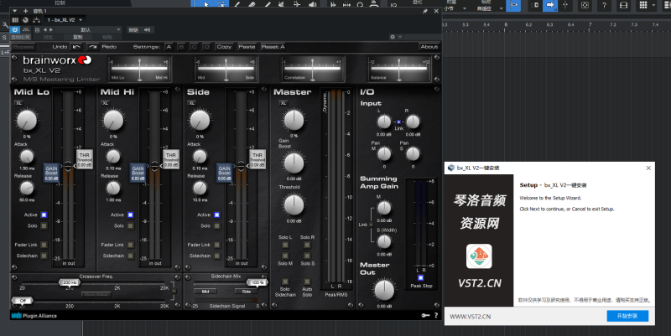This screenshot has height=336, width=671.
Task: Click the Plugin Alliance logo
Action: (32, 315)
